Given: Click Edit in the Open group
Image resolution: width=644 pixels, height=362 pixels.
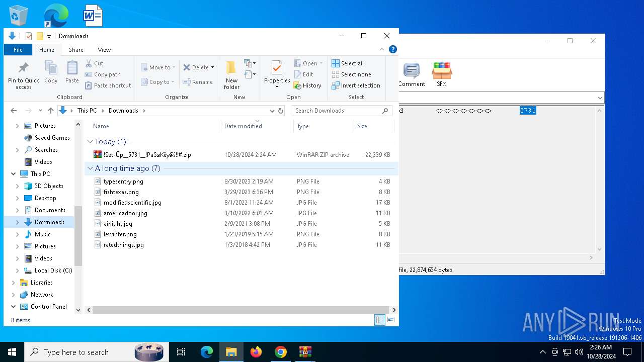Looking at the screenshot, I should (303, 74).
